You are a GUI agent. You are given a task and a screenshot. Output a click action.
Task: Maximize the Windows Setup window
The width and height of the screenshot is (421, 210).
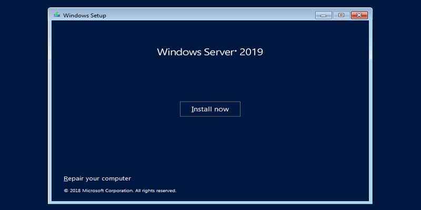341,15
